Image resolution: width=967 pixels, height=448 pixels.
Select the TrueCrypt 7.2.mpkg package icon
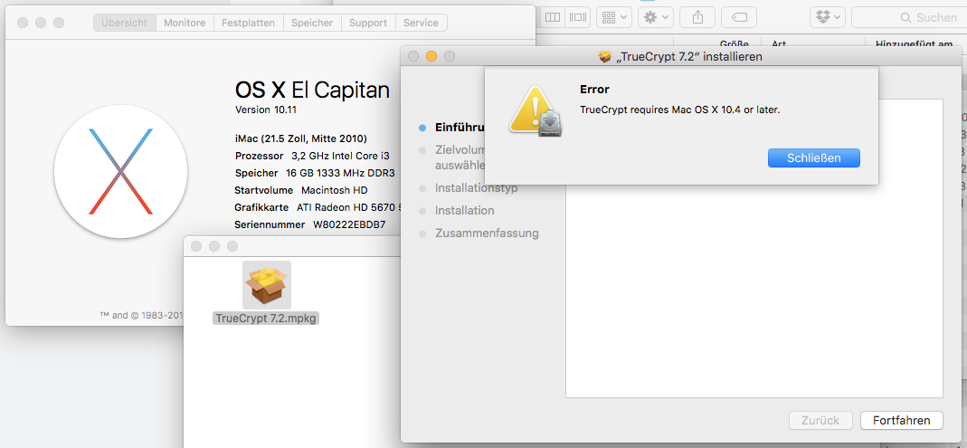[267, 284]
